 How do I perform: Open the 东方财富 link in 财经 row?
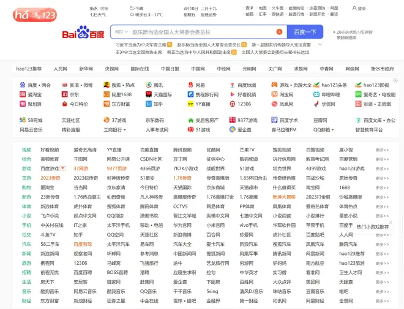(x=50, y=301)
